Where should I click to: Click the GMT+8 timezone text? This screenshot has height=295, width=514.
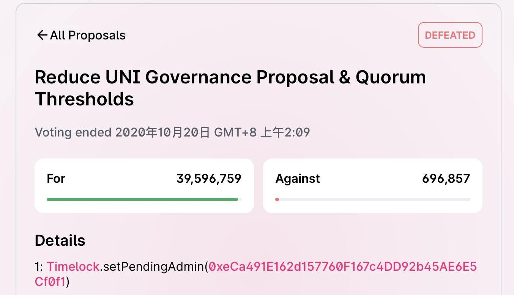(x=235, y=132)
